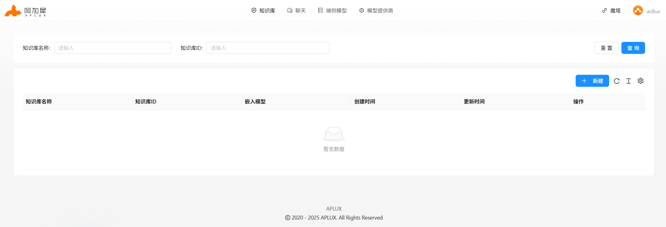
Task: Focus the 知识库ID search input
Action: point(267,48)
